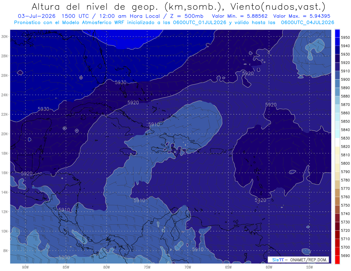This screenshot has height=271, width=351.
Task: Click the '5900' contour label on the map
Action: [x=64, y=257]
